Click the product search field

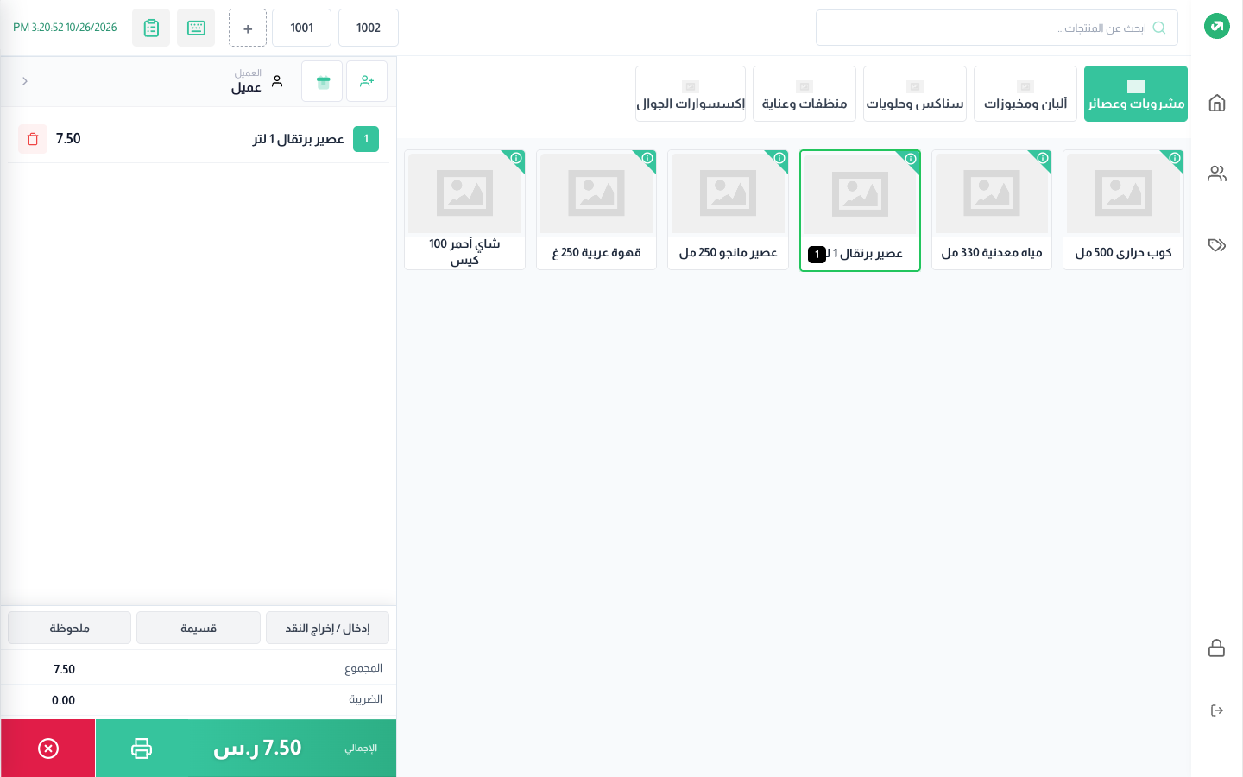pyautogui.click(x=997, y=28)
